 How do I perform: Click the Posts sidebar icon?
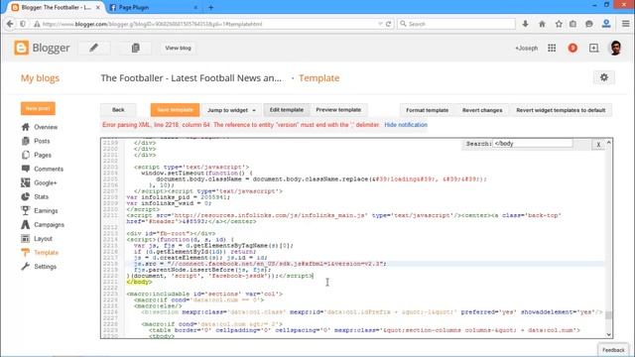tap(26, 141)
